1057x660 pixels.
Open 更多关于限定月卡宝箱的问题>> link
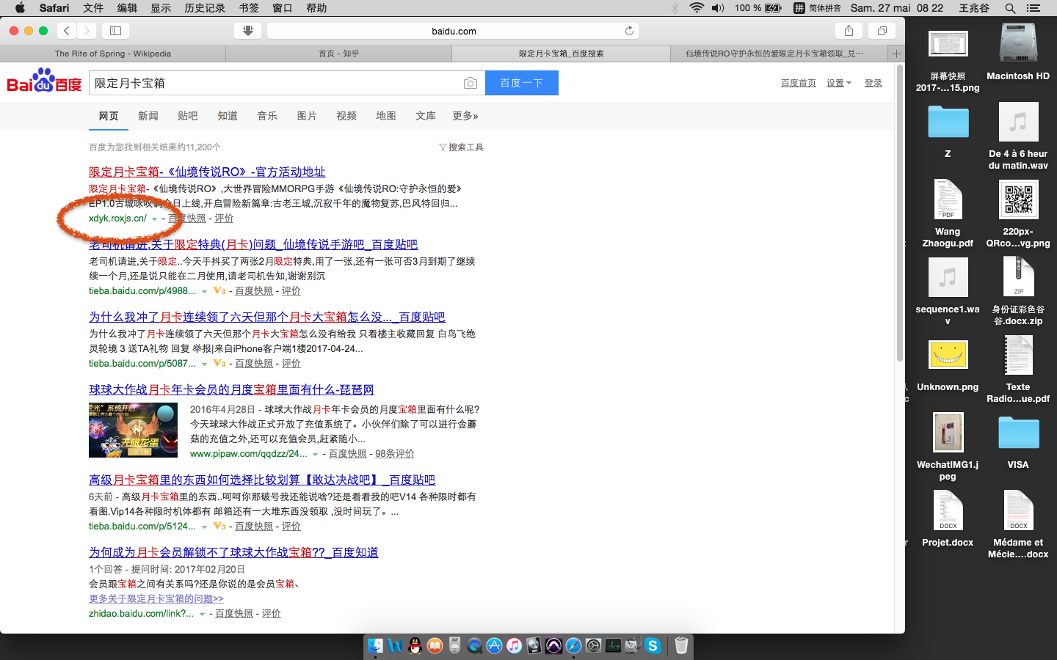(x=156, y=598)
